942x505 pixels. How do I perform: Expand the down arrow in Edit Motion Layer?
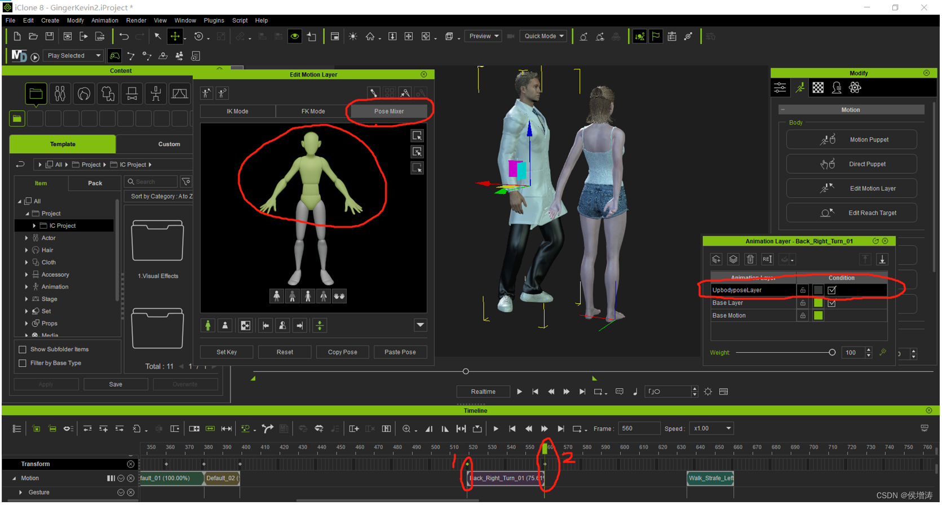(x=421, y=326)
